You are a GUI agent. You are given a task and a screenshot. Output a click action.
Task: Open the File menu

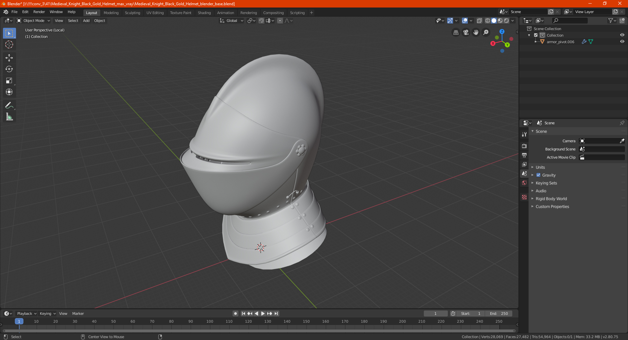pos(14,12)
